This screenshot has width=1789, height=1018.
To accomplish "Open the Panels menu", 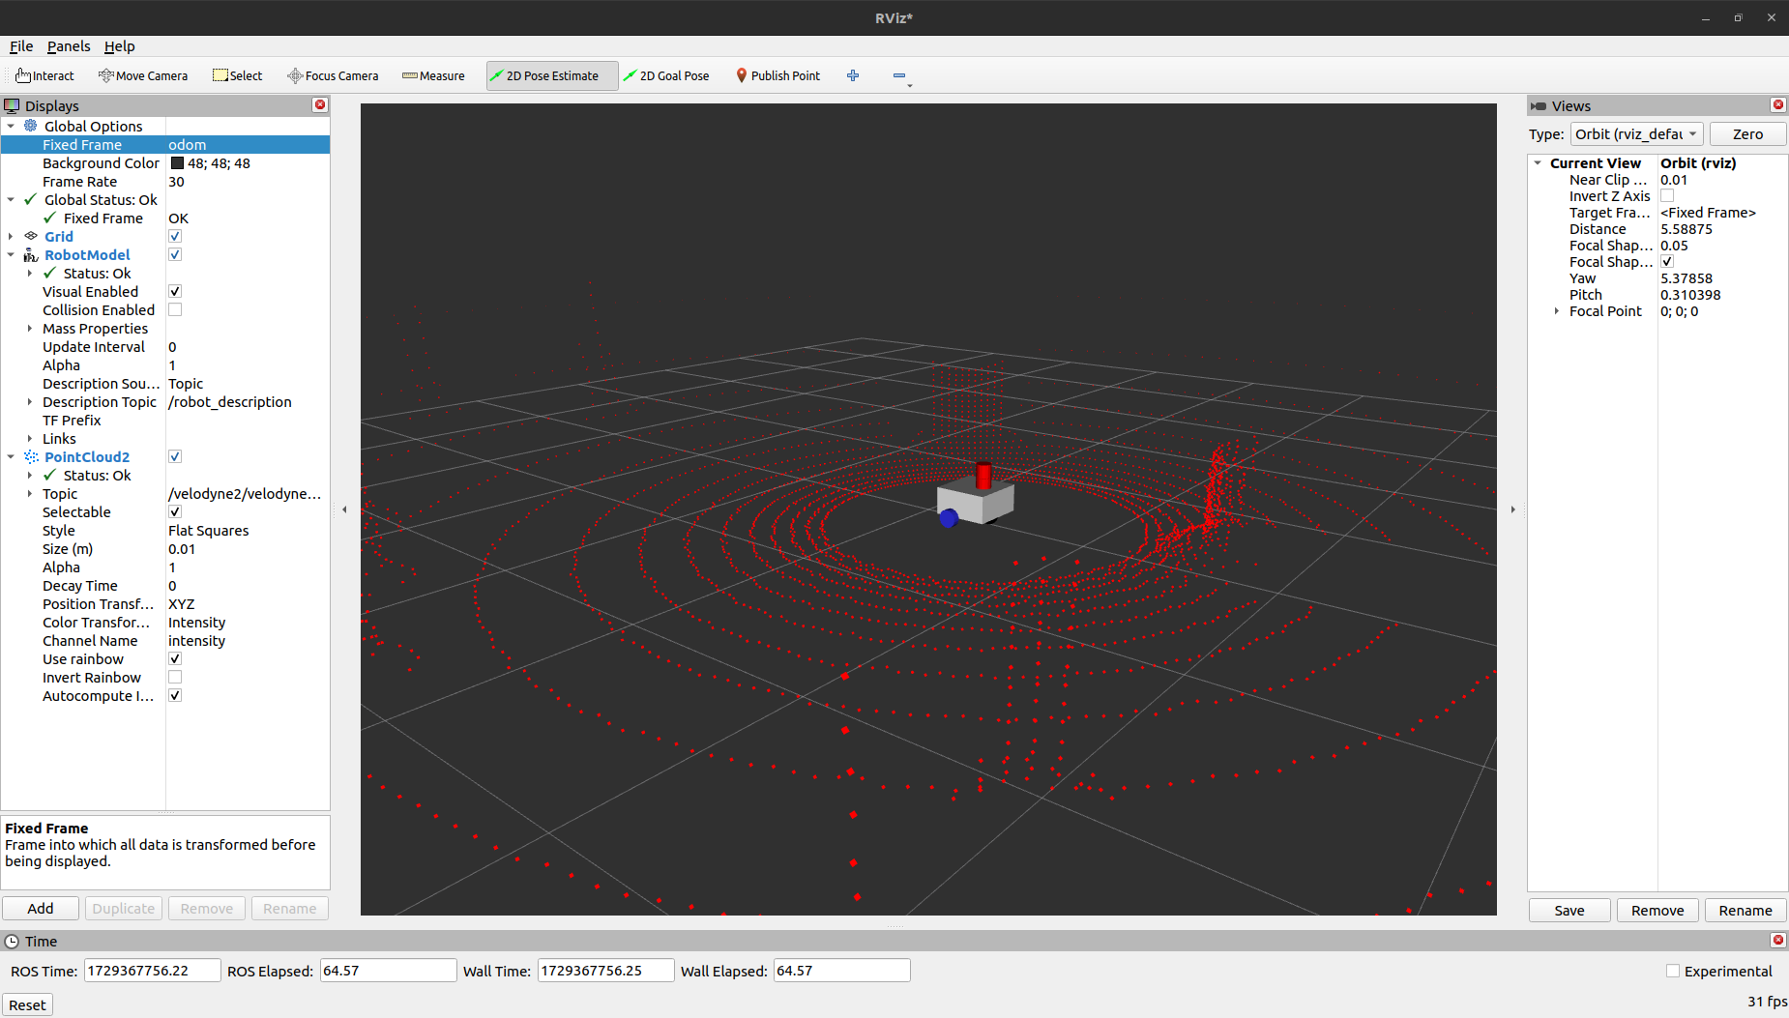I will point(69,45).
